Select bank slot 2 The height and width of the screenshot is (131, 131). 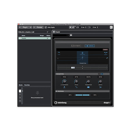click(x=20, y=94)
